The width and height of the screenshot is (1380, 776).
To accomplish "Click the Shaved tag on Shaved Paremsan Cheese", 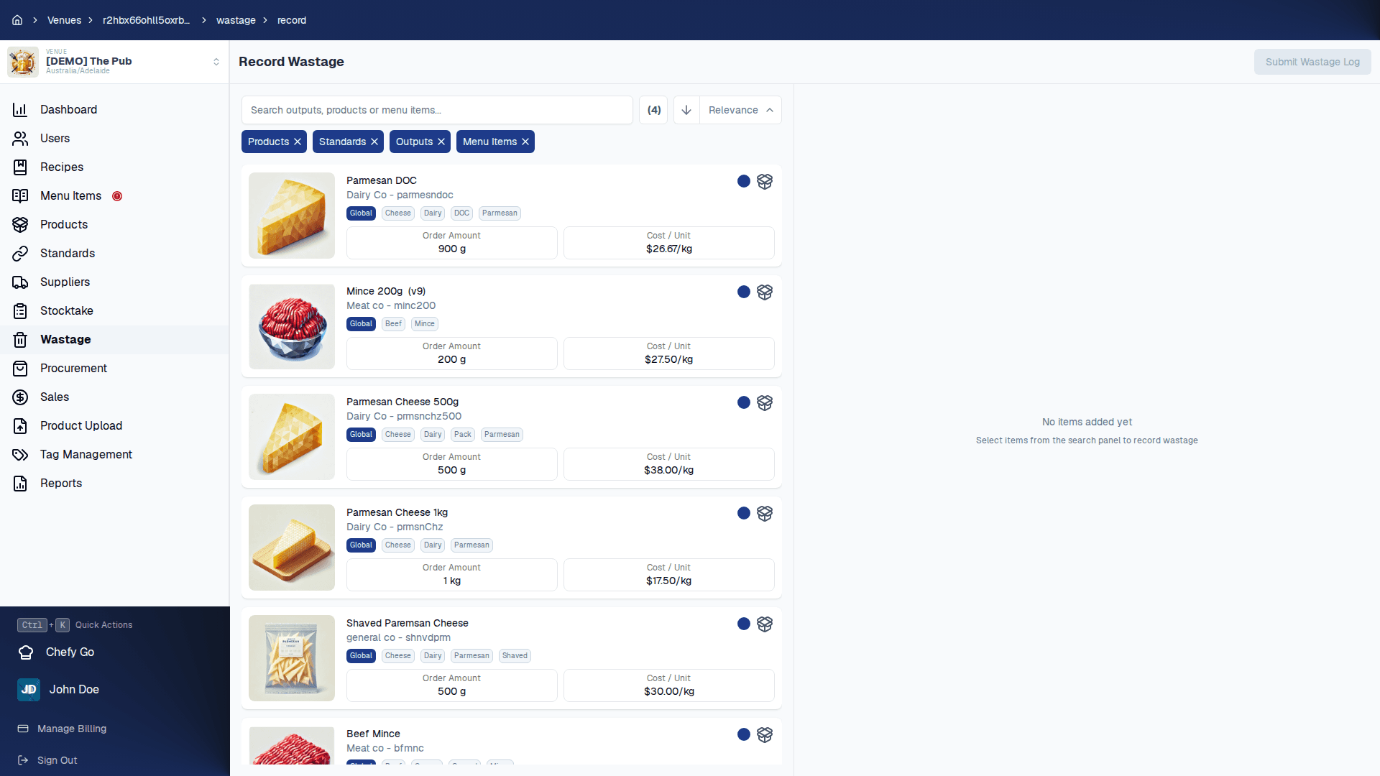I will tap(515, 656).
